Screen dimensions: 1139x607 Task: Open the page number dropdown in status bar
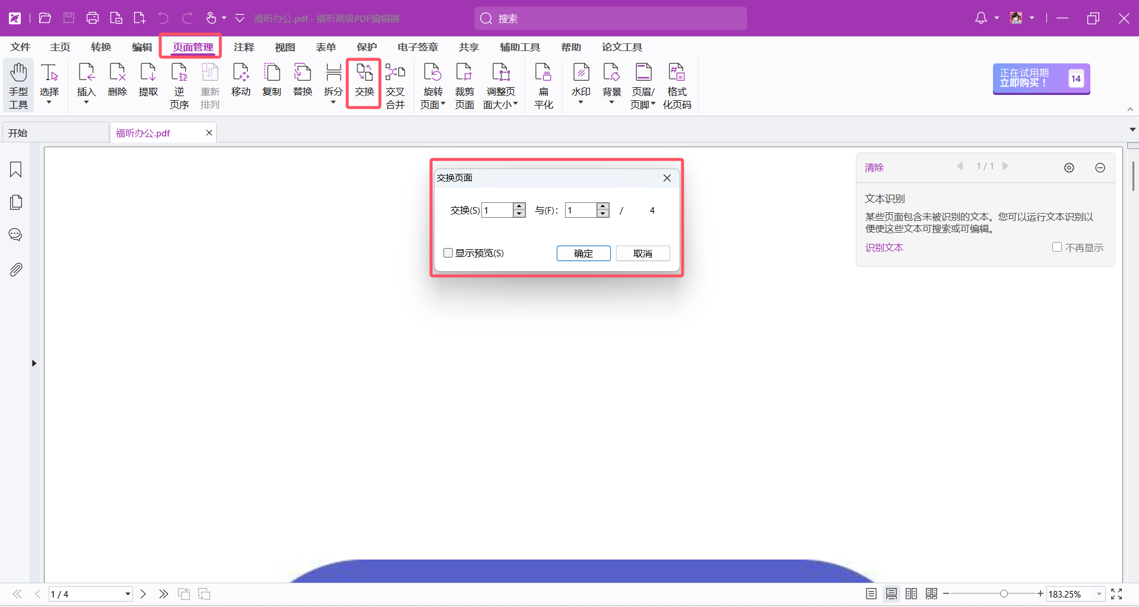(127, 594)
